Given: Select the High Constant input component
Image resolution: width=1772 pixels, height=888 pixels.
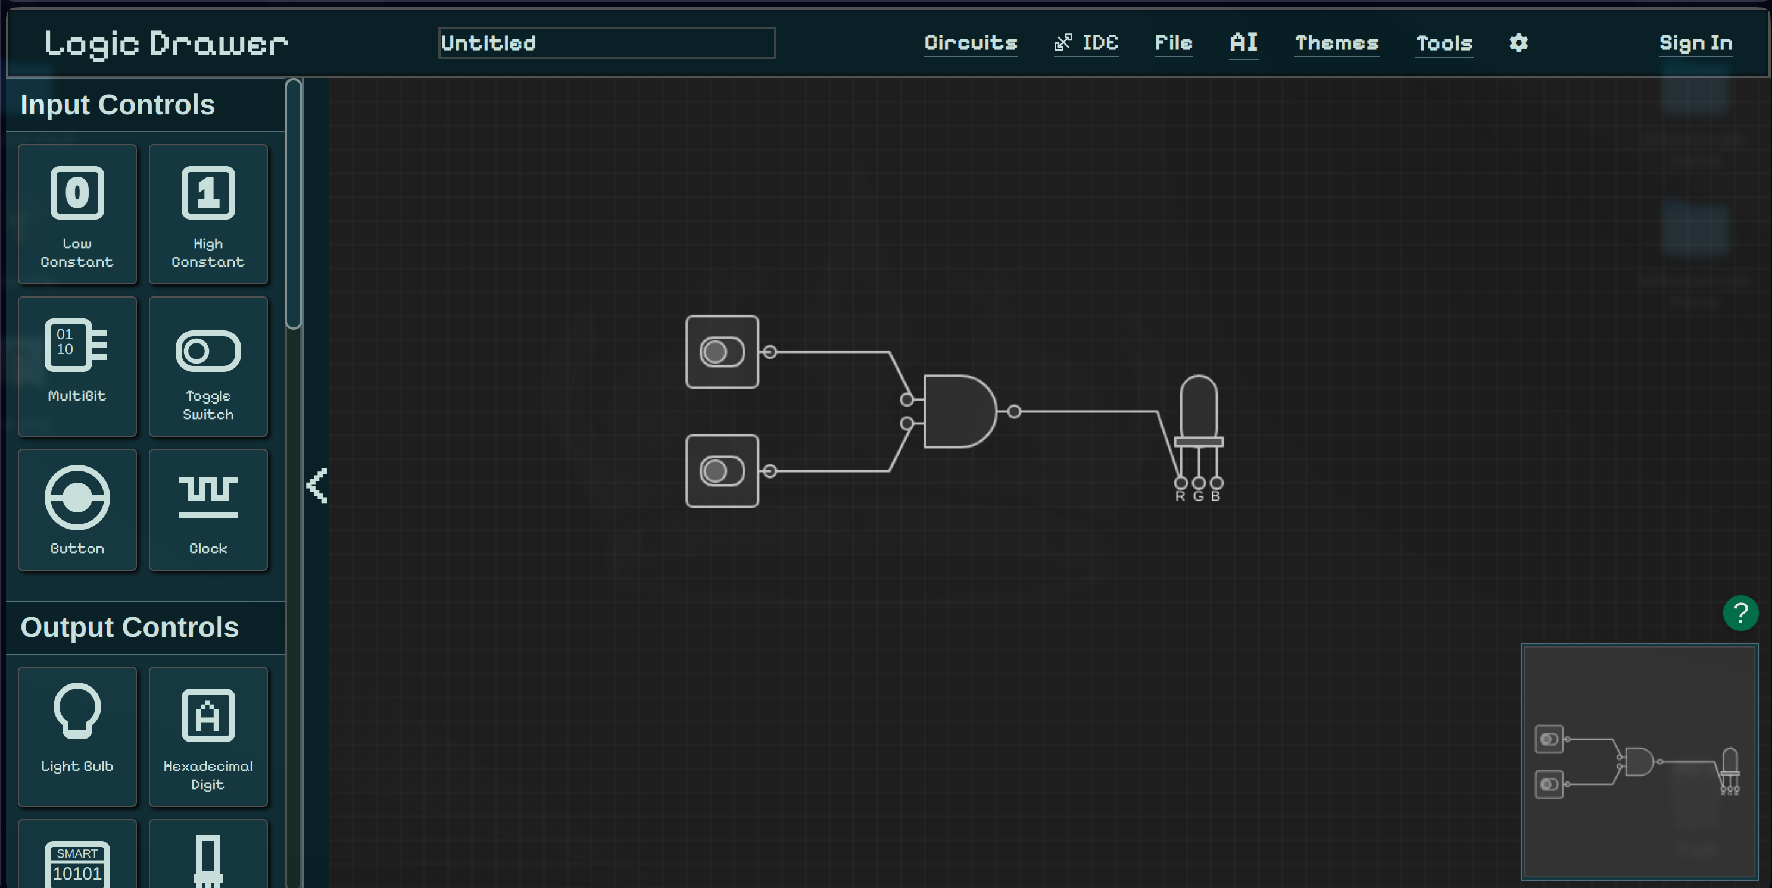Looking at the screenshot, I should 208,214.
